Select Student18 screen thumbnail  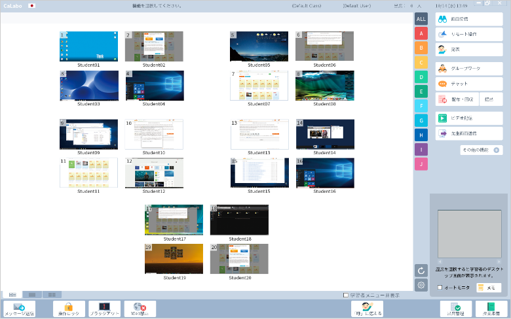tap(239, 220)
